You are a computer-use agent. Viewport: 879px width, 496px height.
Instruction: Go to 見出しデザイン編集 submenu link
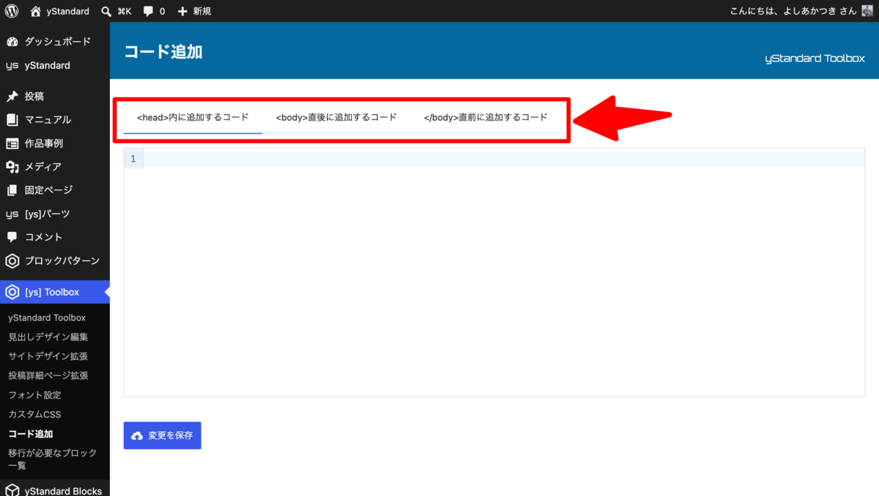(x=48, y=337)
